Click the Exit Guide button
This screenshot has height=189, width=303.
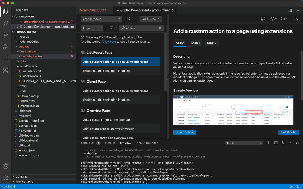288,132
